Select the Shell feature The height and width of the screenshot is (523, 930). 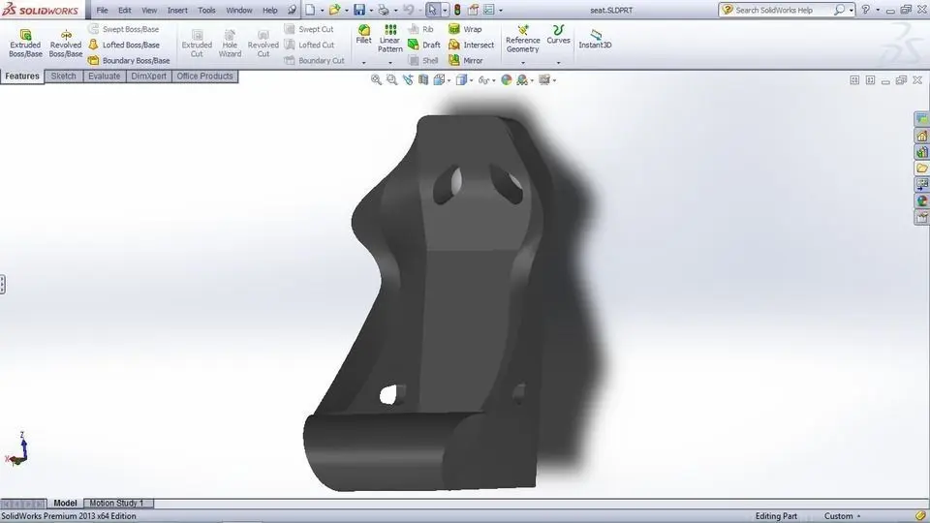click(x=423, y=60)
